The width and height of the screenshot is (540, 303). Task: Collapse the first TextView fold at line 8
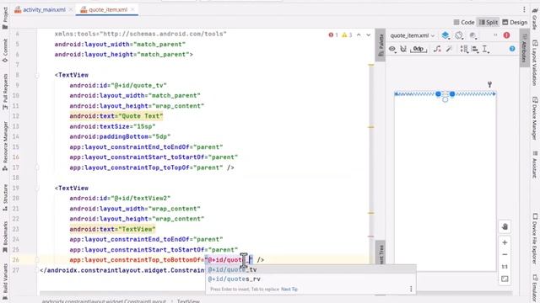click(x=37, y=75)
